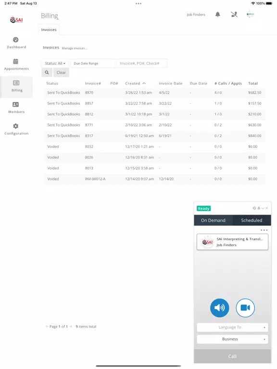
Task: Click the Due Date Range field
Action: 93,63
